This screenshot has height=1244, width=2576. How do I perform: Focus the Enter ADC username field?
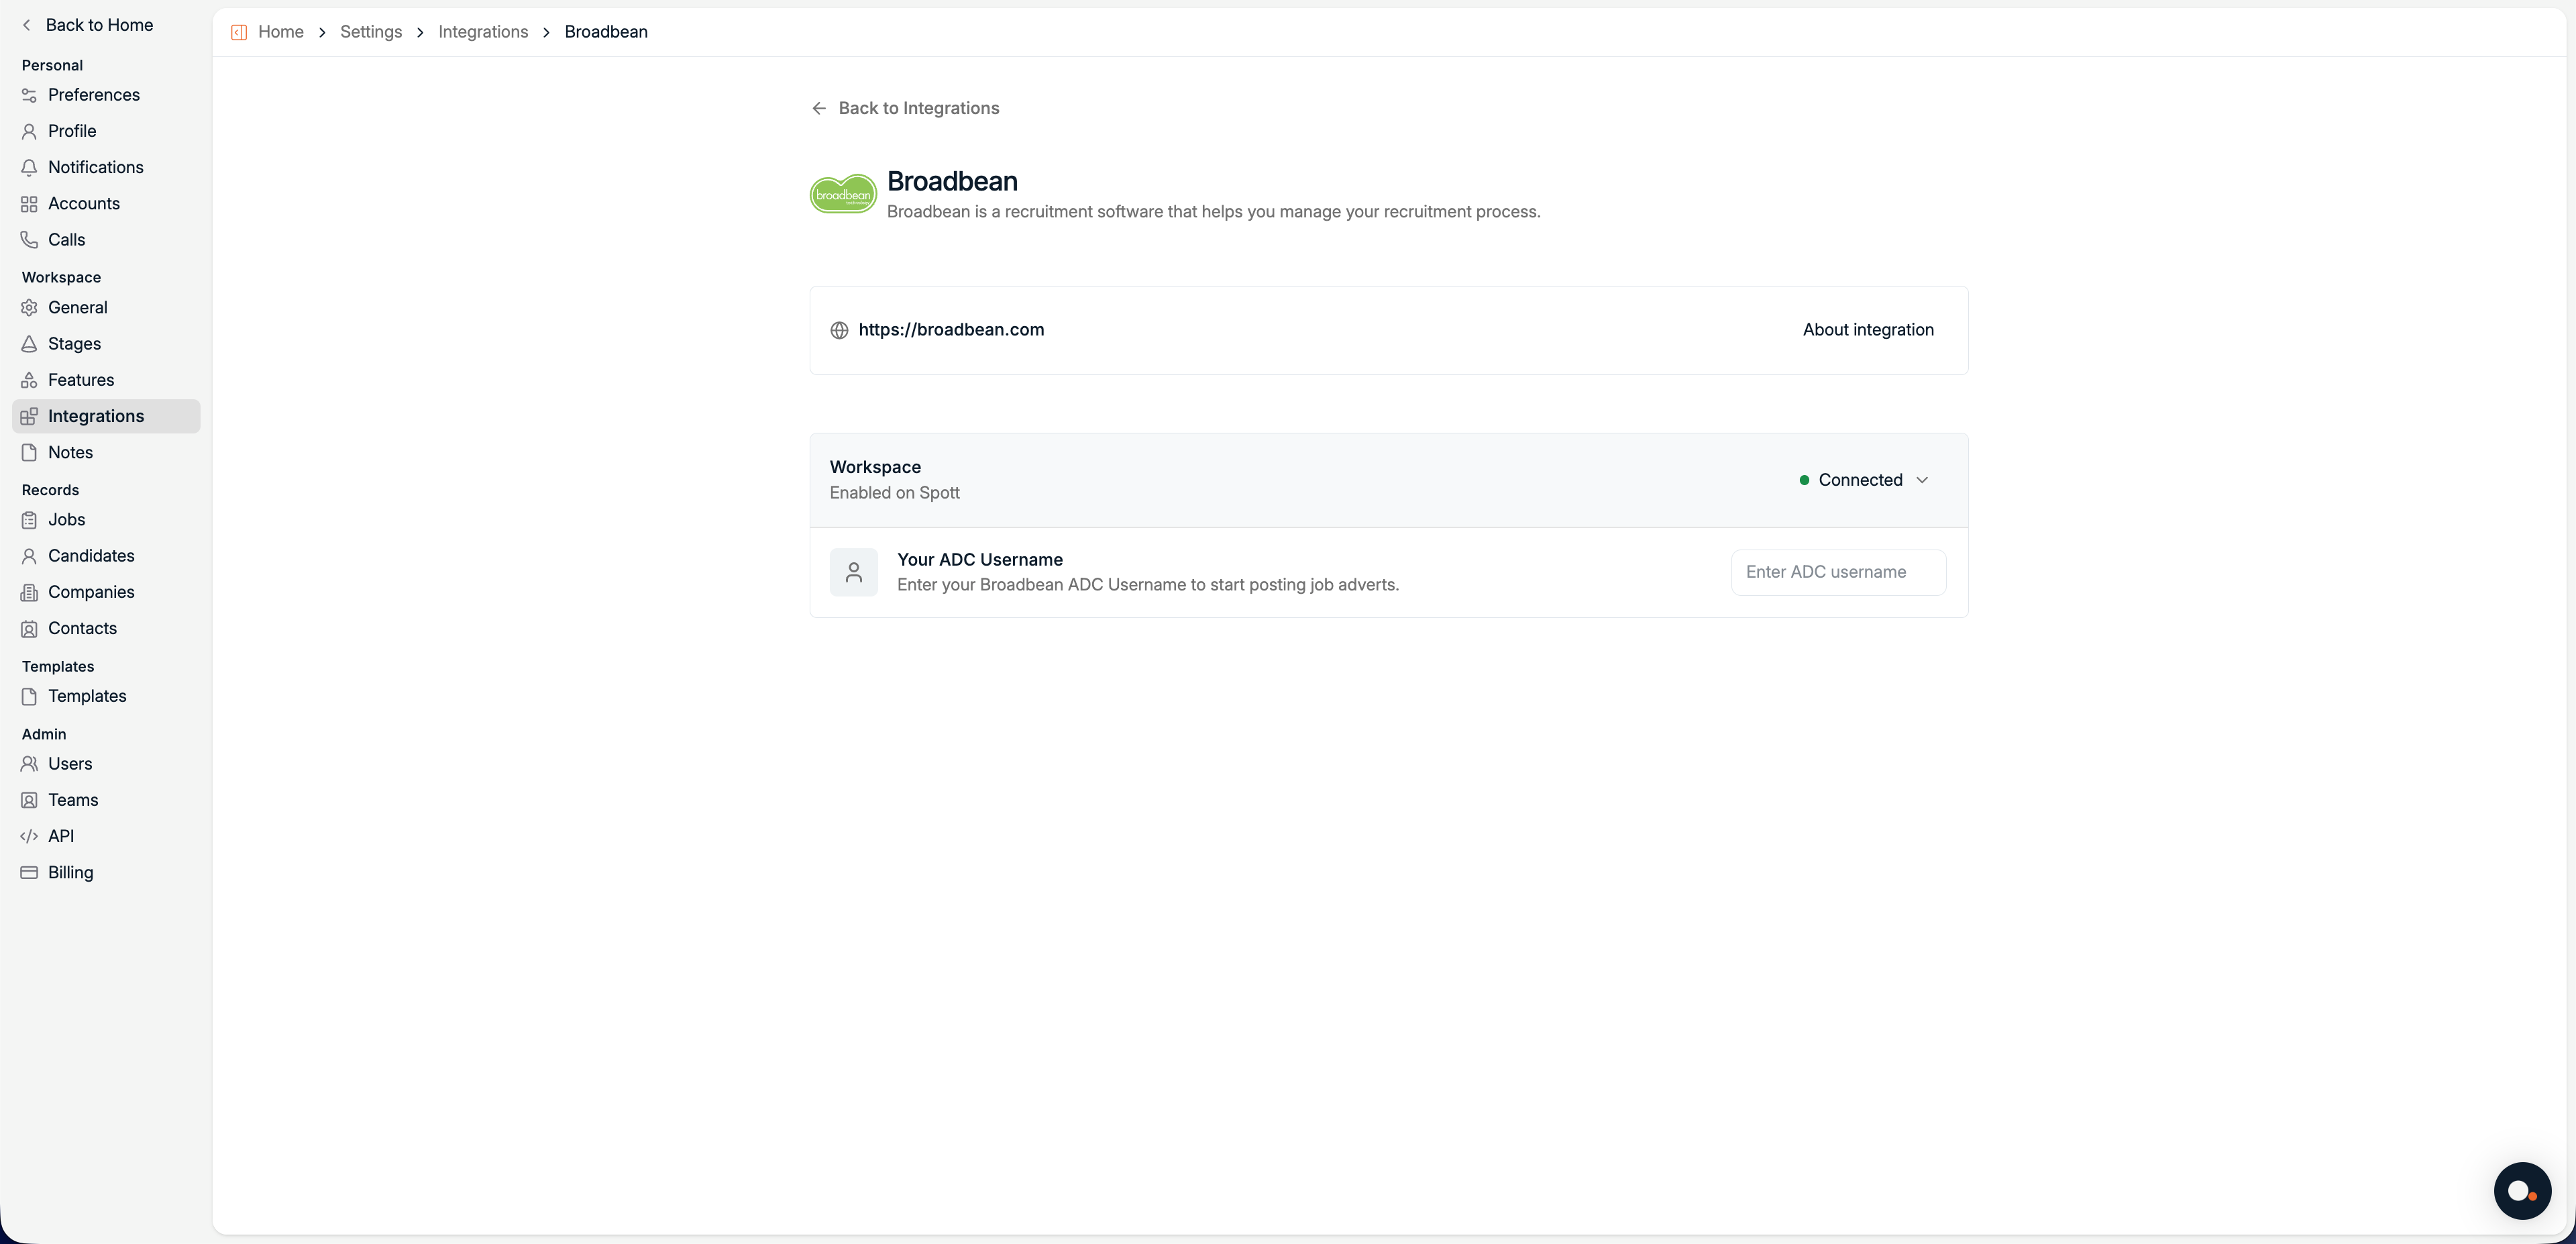1837,572
